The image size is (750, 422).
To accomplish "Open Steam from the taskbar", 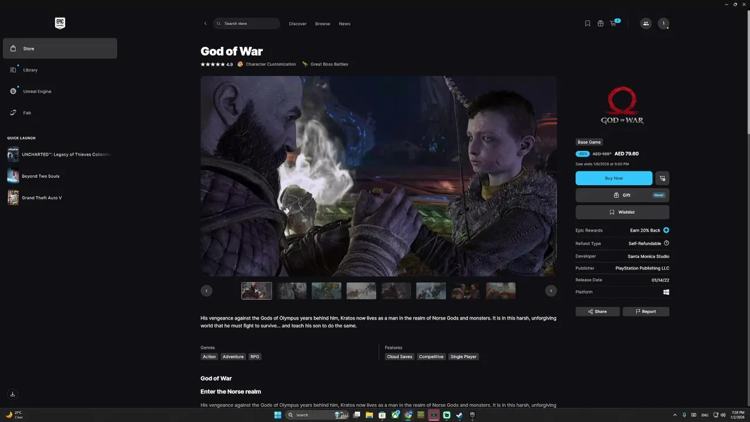I will point(459,415).
